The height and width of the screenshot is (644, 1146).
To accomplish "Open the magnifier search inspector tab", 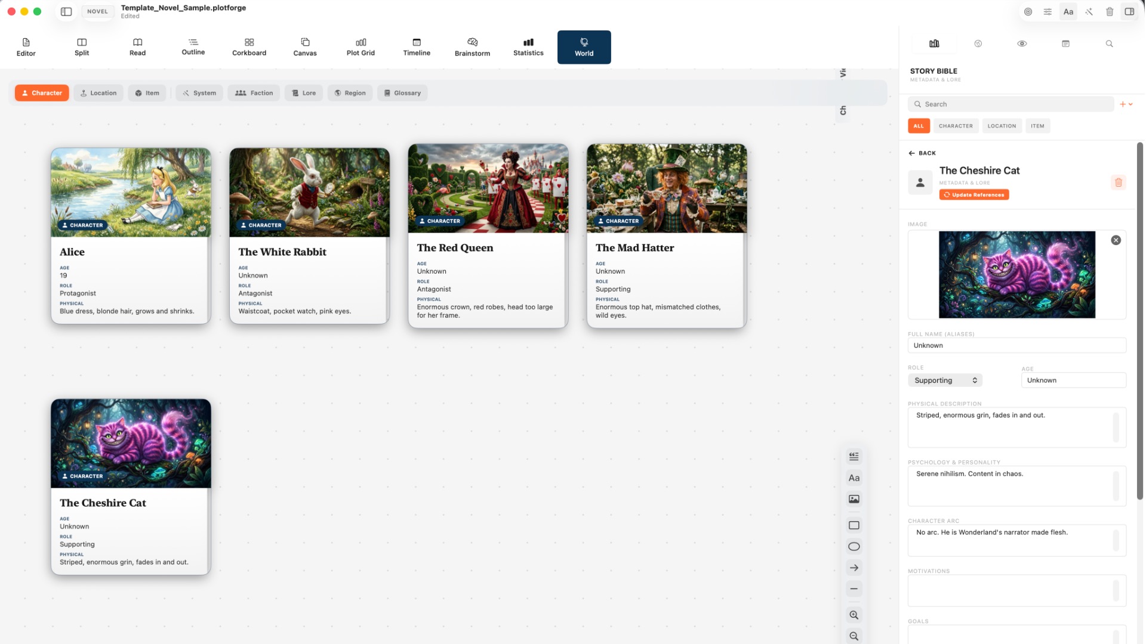I will pyautogui.click(x=1109, y=44).
